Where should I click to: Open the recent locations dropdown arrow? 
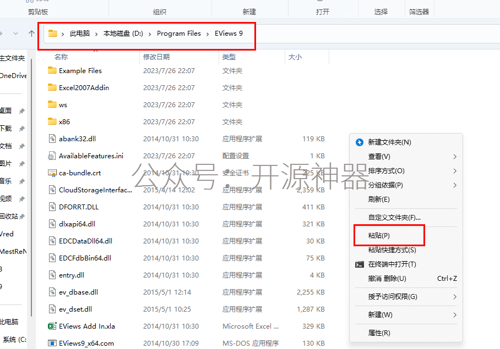pos(15,34)
